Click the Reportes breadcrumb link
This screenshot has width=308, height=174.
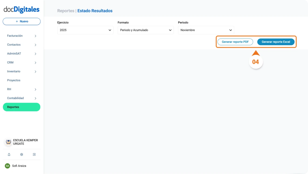tap(66, 11)
